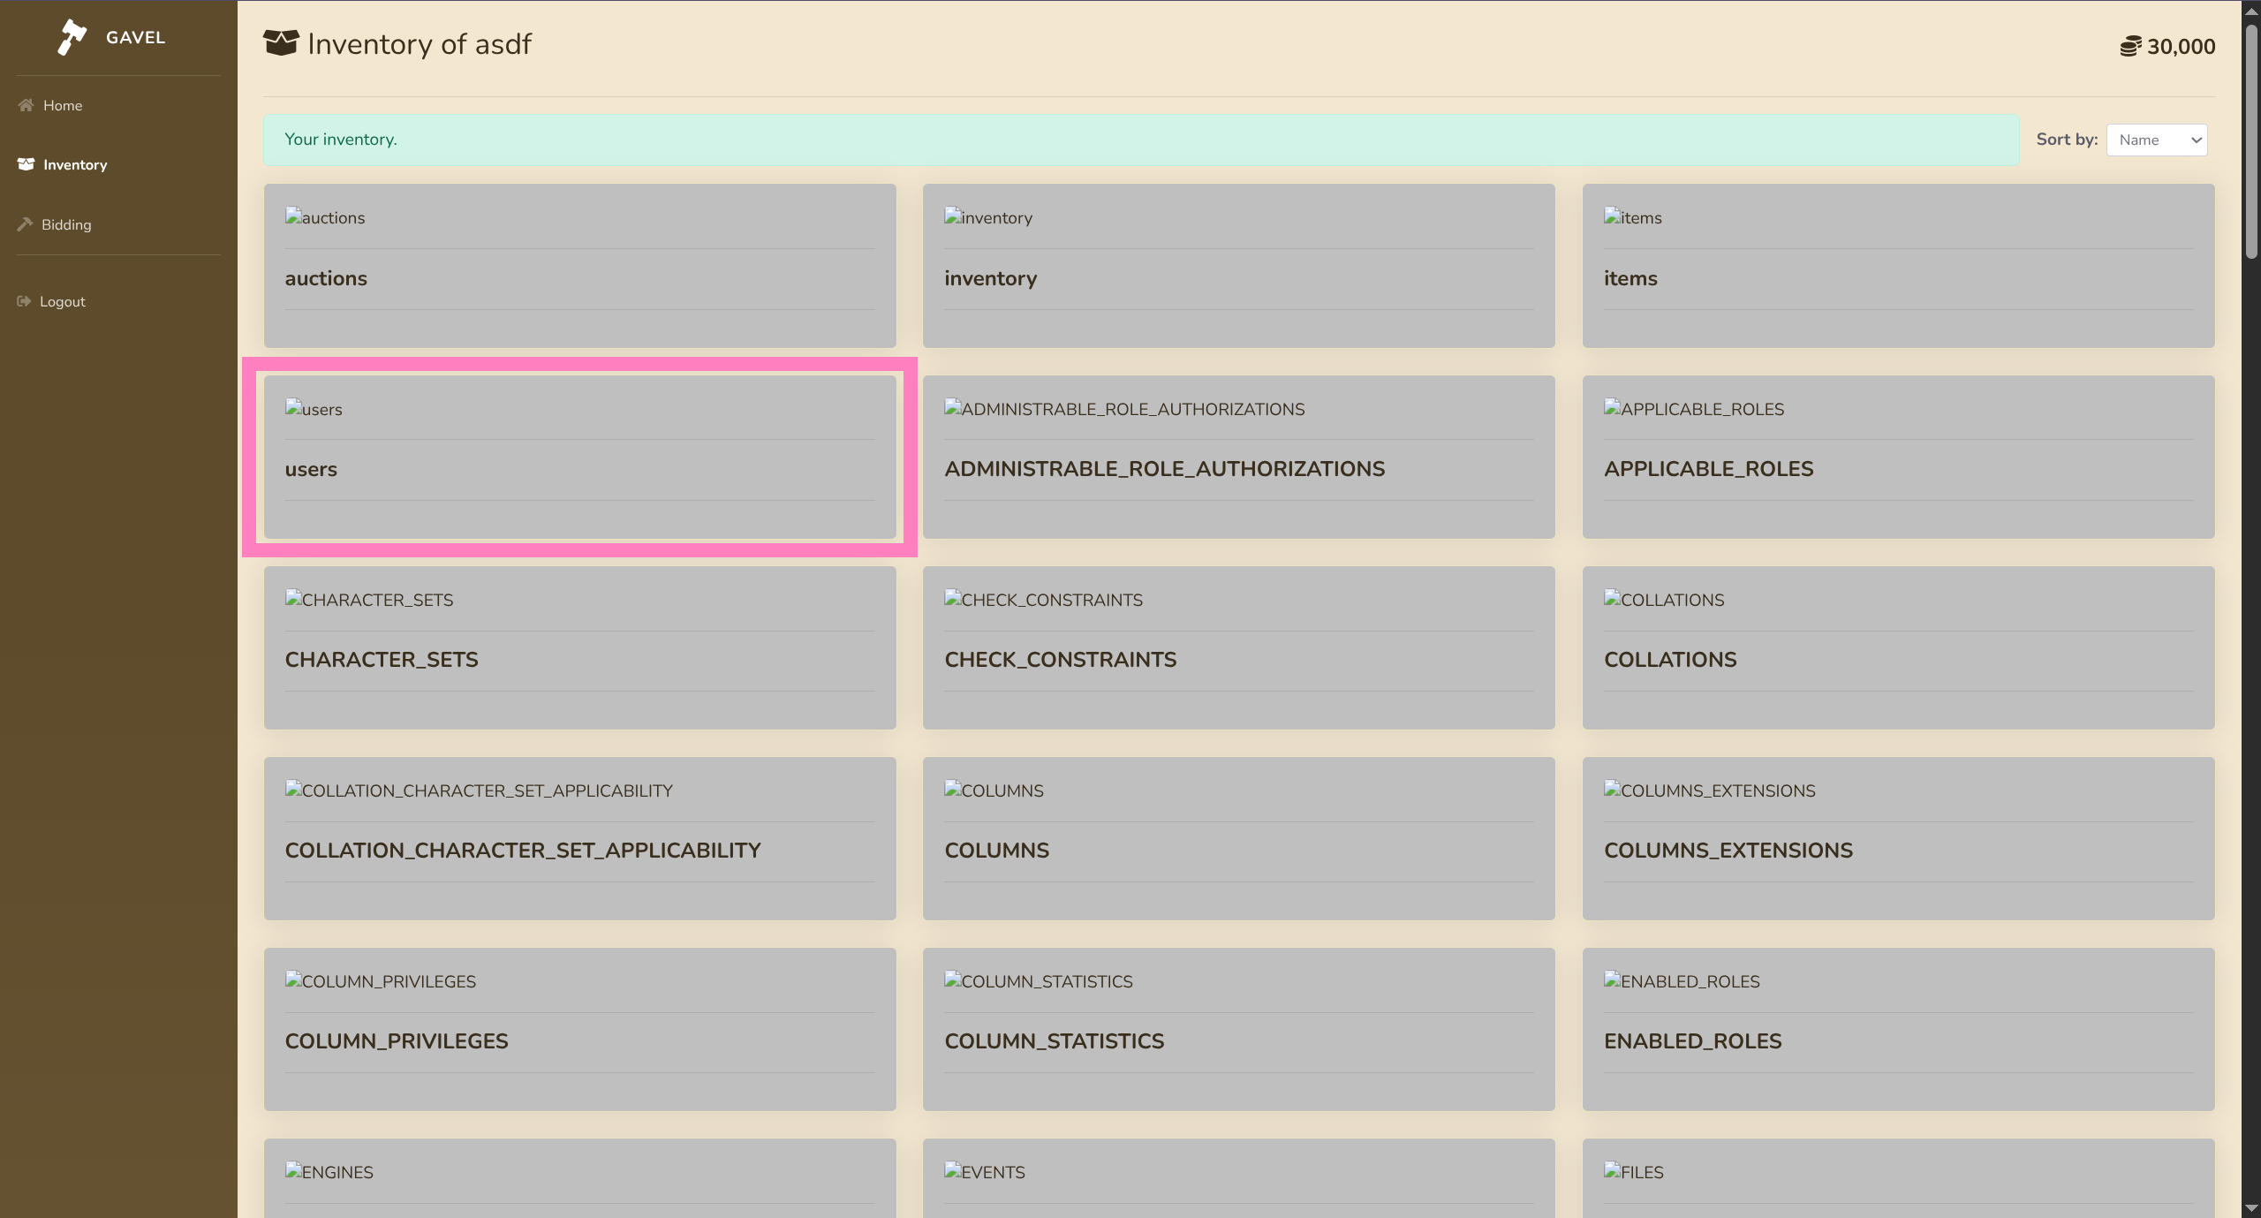Click the broken image icon on users card
Screen dimensions: 2261x1218
click(x=293, y=408)
